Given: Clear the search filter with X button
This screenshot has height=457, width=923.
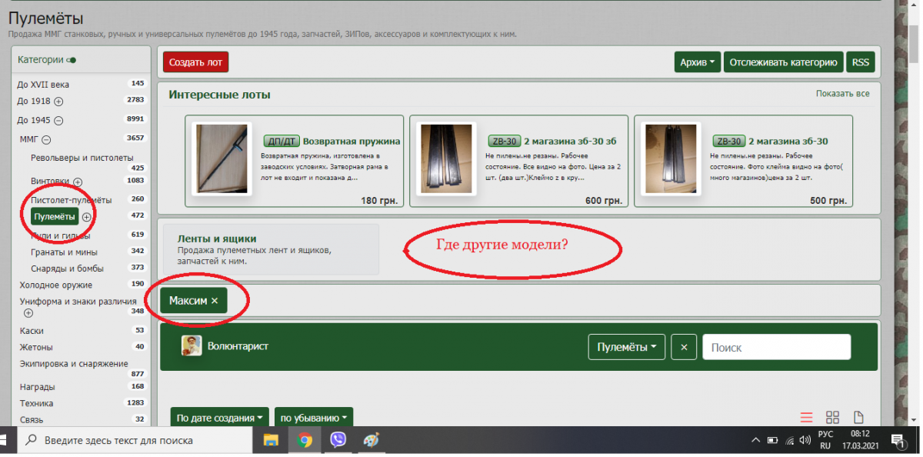Looking at the screenshot, I should click(684, 347).
